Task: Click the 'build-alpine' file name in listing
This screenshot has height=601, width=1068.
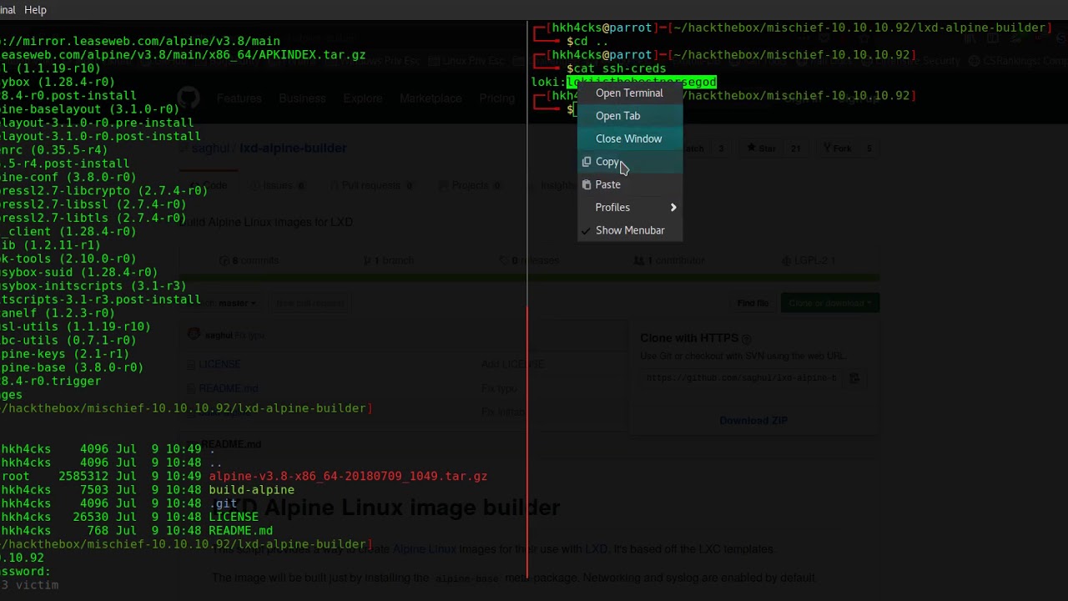Action: [x=251, y=490]
